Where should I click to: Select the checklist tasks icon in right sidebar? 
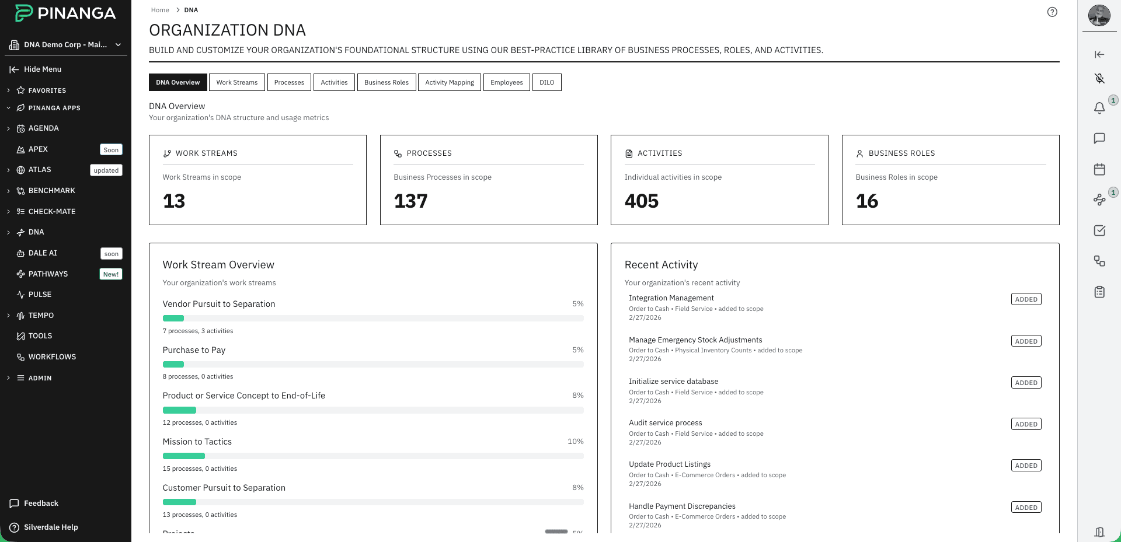click(x=1099, y=230)
